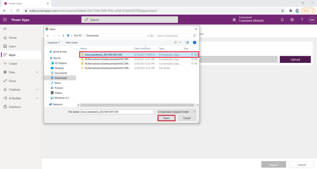Toggle the preview pane icon
The image size is (317, 169).
coord(187,42)
